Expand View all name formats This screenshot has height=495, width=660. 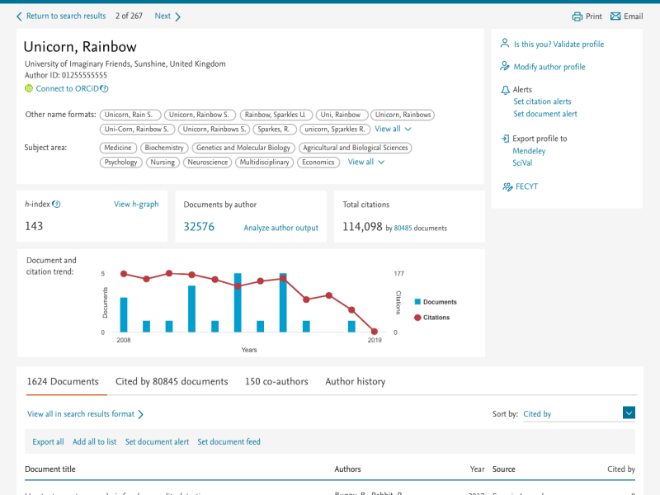coord(393,130)
